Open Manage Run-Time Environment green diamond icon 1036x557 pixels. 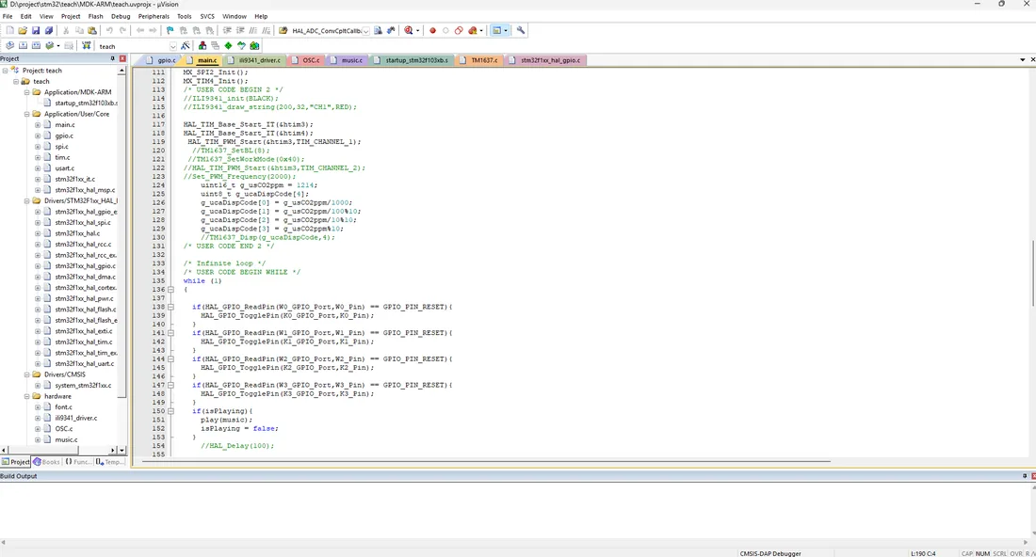click(x=228, y=45)
